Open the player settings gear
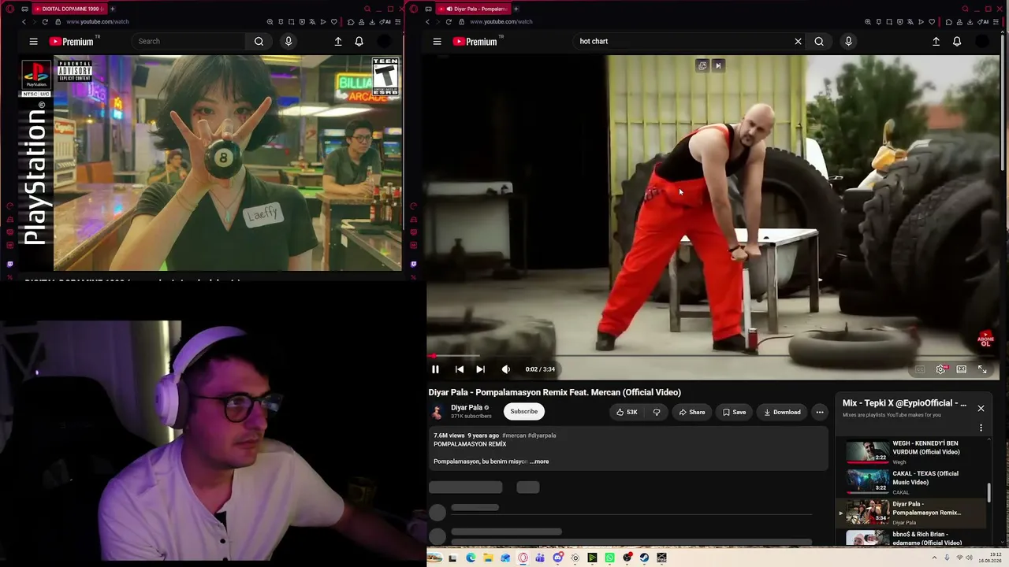Screen dimensions: 1009x567 (940, 369)
